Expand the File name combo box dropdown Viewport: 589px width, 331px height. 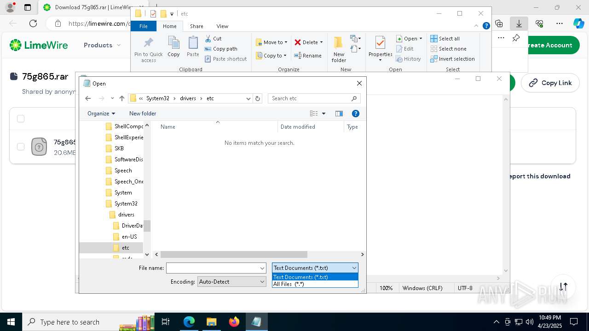click(262, 268)
